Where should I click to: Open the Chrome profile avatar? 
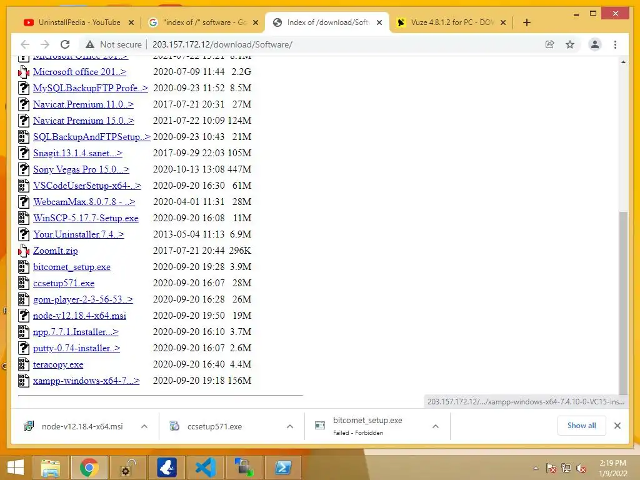tap(595, 44)
